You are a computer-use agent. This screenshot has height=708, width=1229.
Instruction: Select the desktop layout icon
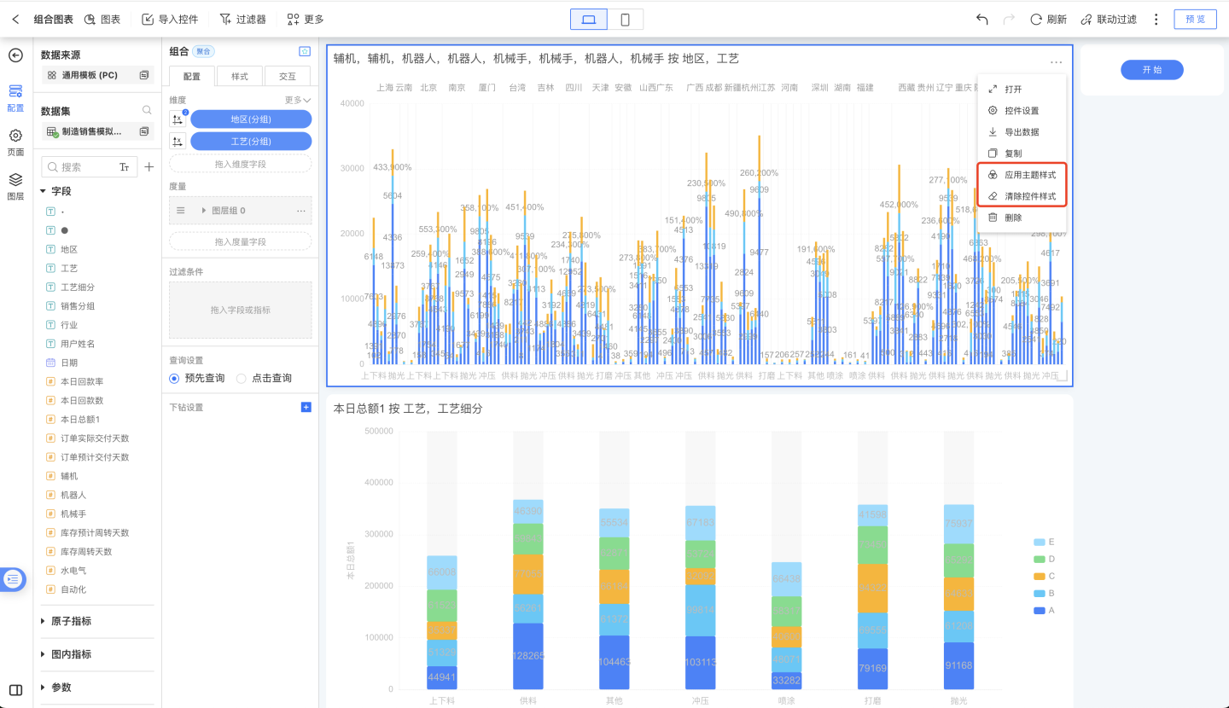pos(589,19)
